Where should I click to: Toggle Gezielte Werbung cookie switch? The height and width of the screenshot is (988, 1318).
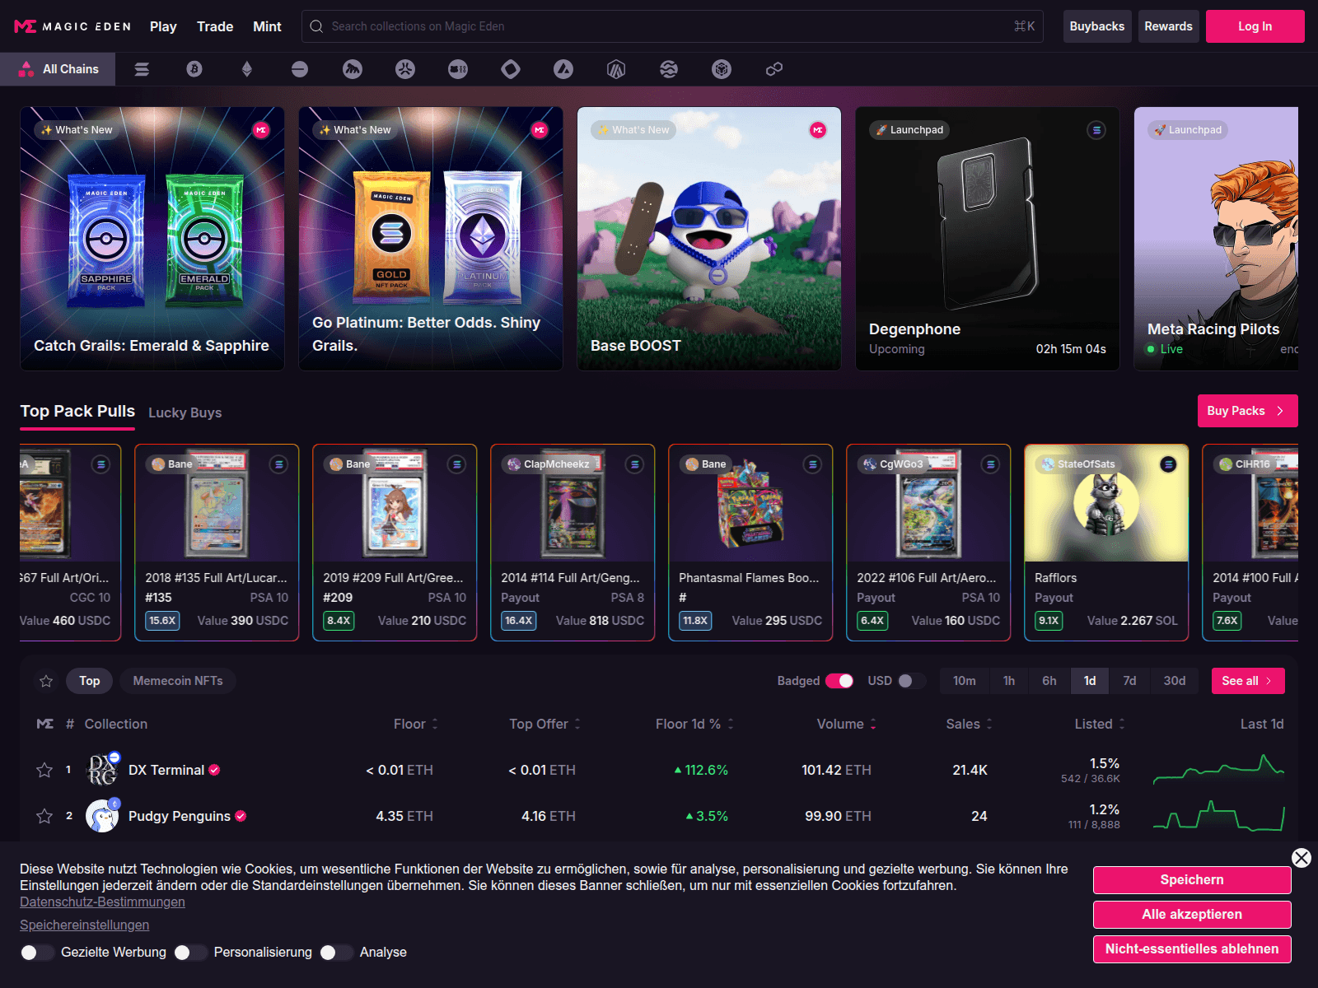pyautogui.click(x=37, y=953)
